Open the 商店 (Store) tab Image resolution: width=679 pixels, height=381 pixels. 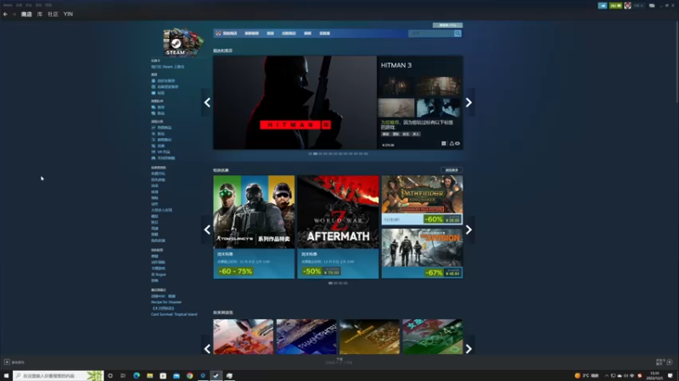(26, 14)
